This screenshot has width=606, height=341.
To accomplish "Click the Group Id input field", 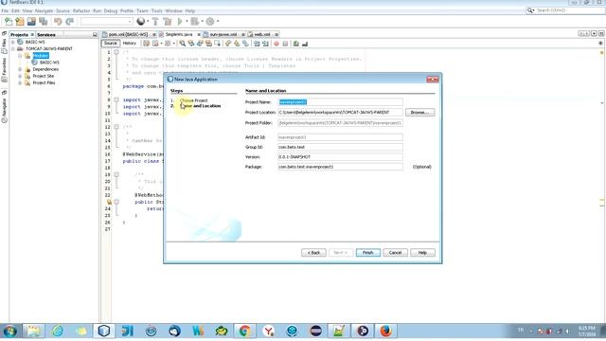I will point(340,147).
